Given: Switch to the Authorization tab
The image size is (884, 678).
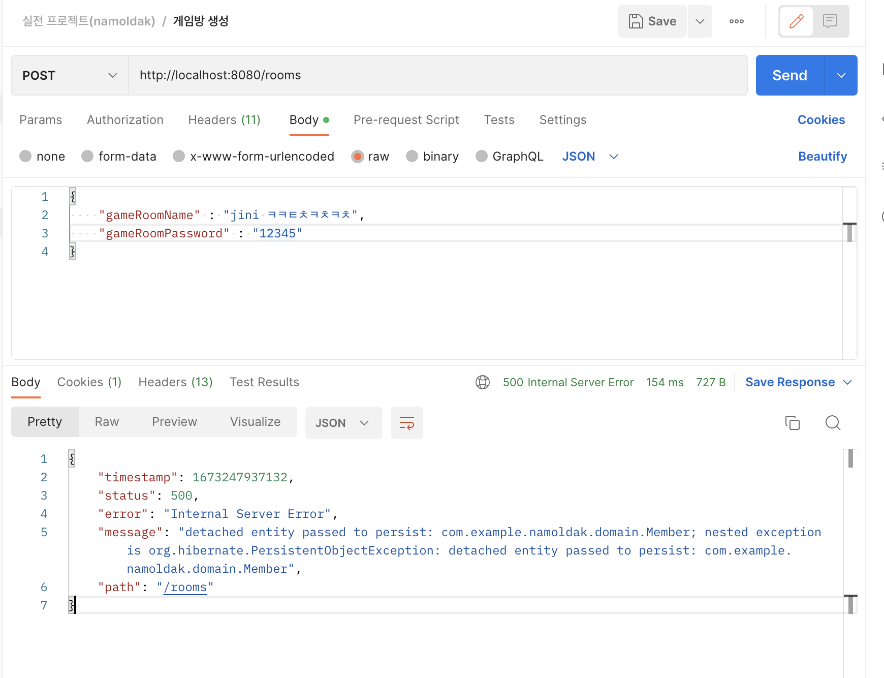Looking at the screenshot, I should [x=125, y=120].
